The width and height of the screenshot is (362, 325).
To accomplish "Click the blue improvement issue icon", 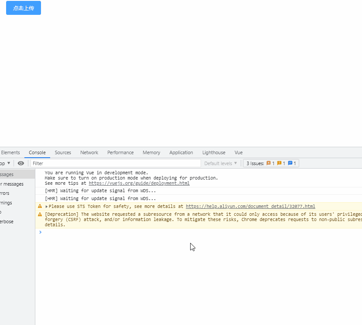I will (290, 163).
